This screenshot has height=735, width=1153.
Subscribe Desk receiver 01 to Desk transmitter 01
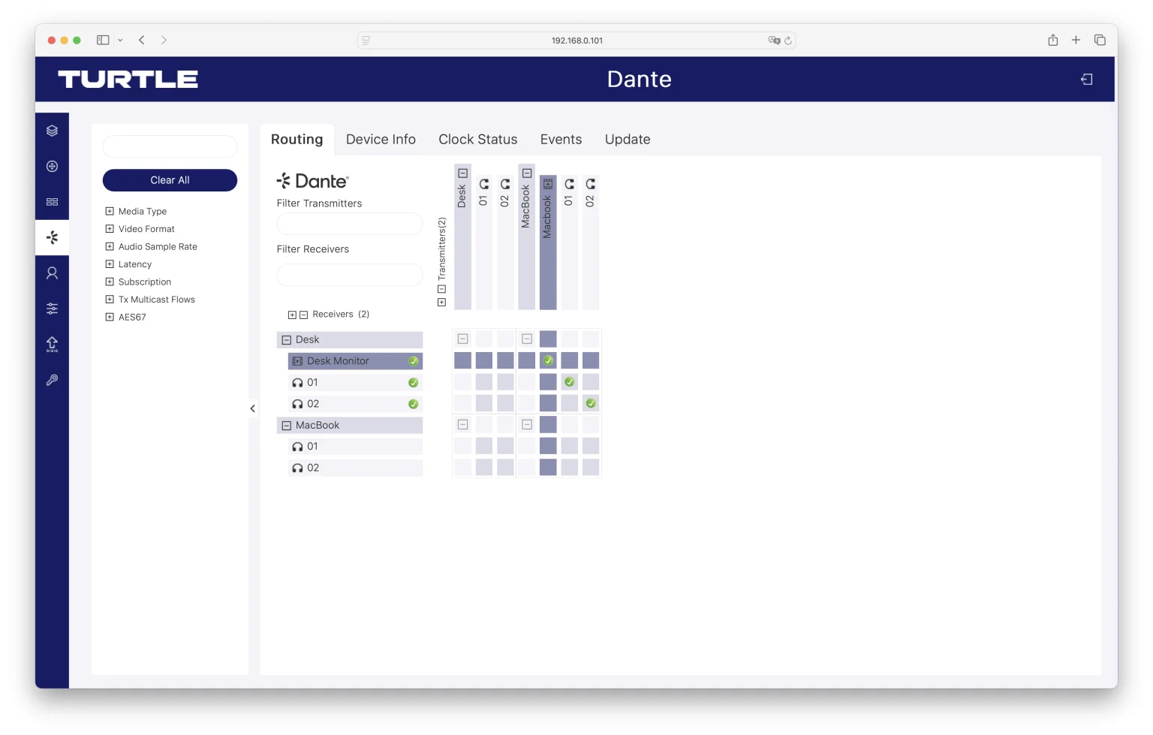coord(484,382)
